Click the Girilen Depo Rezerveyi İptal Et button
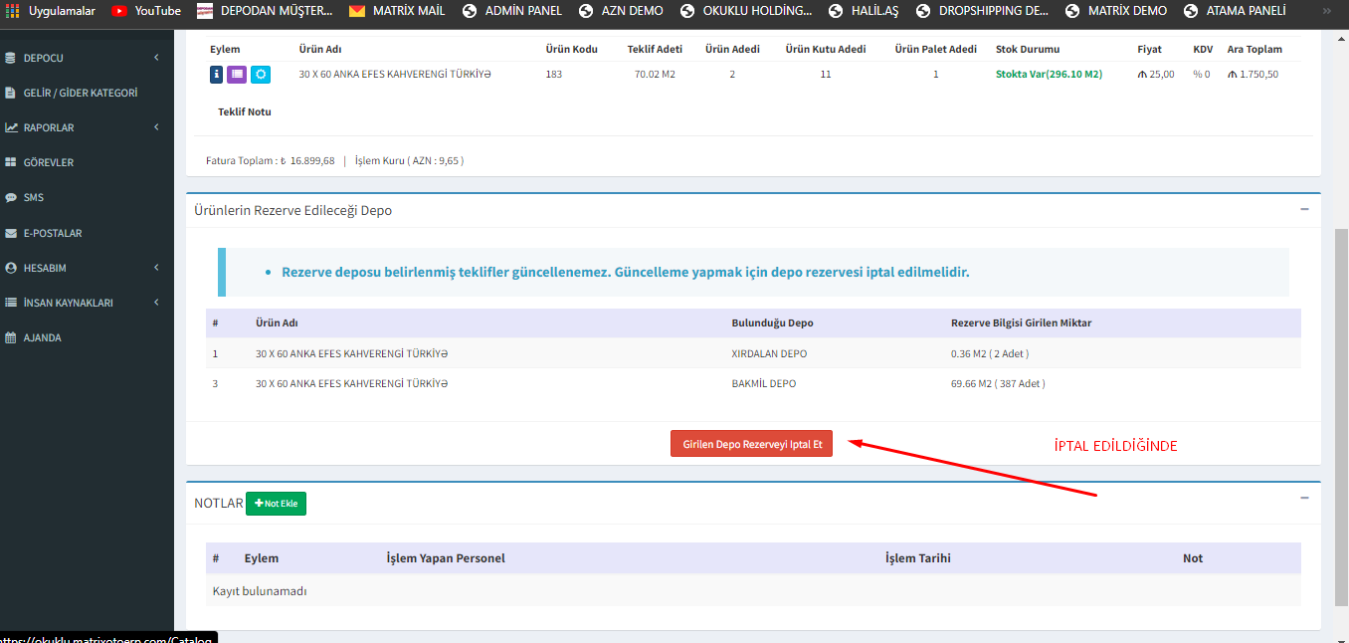 pos(751,445)
